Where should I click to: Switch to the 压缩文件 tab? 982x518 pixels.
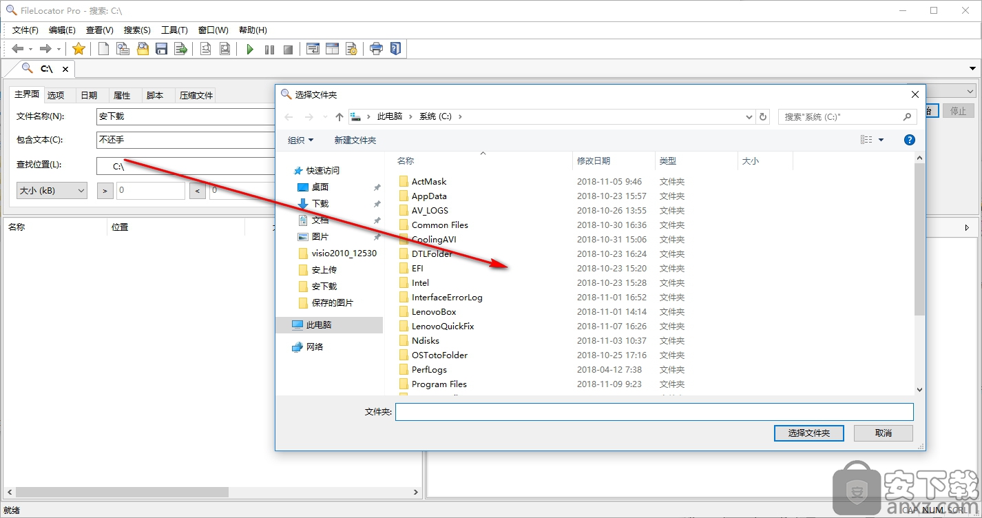196,95
